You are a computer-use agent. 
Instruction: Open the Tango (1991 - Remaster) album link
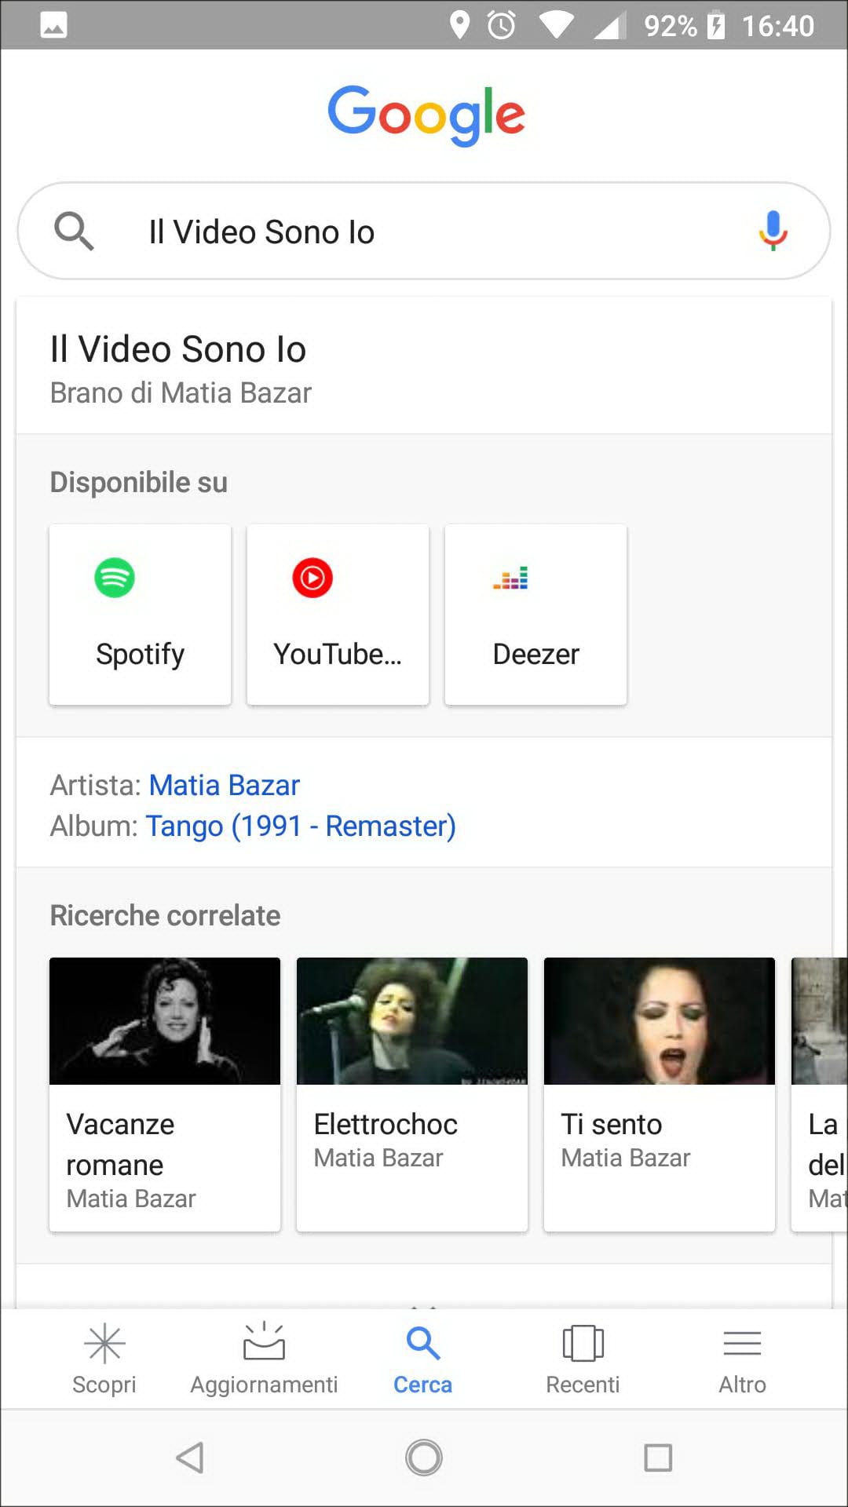pyautogui.click(x=301, y=826)
